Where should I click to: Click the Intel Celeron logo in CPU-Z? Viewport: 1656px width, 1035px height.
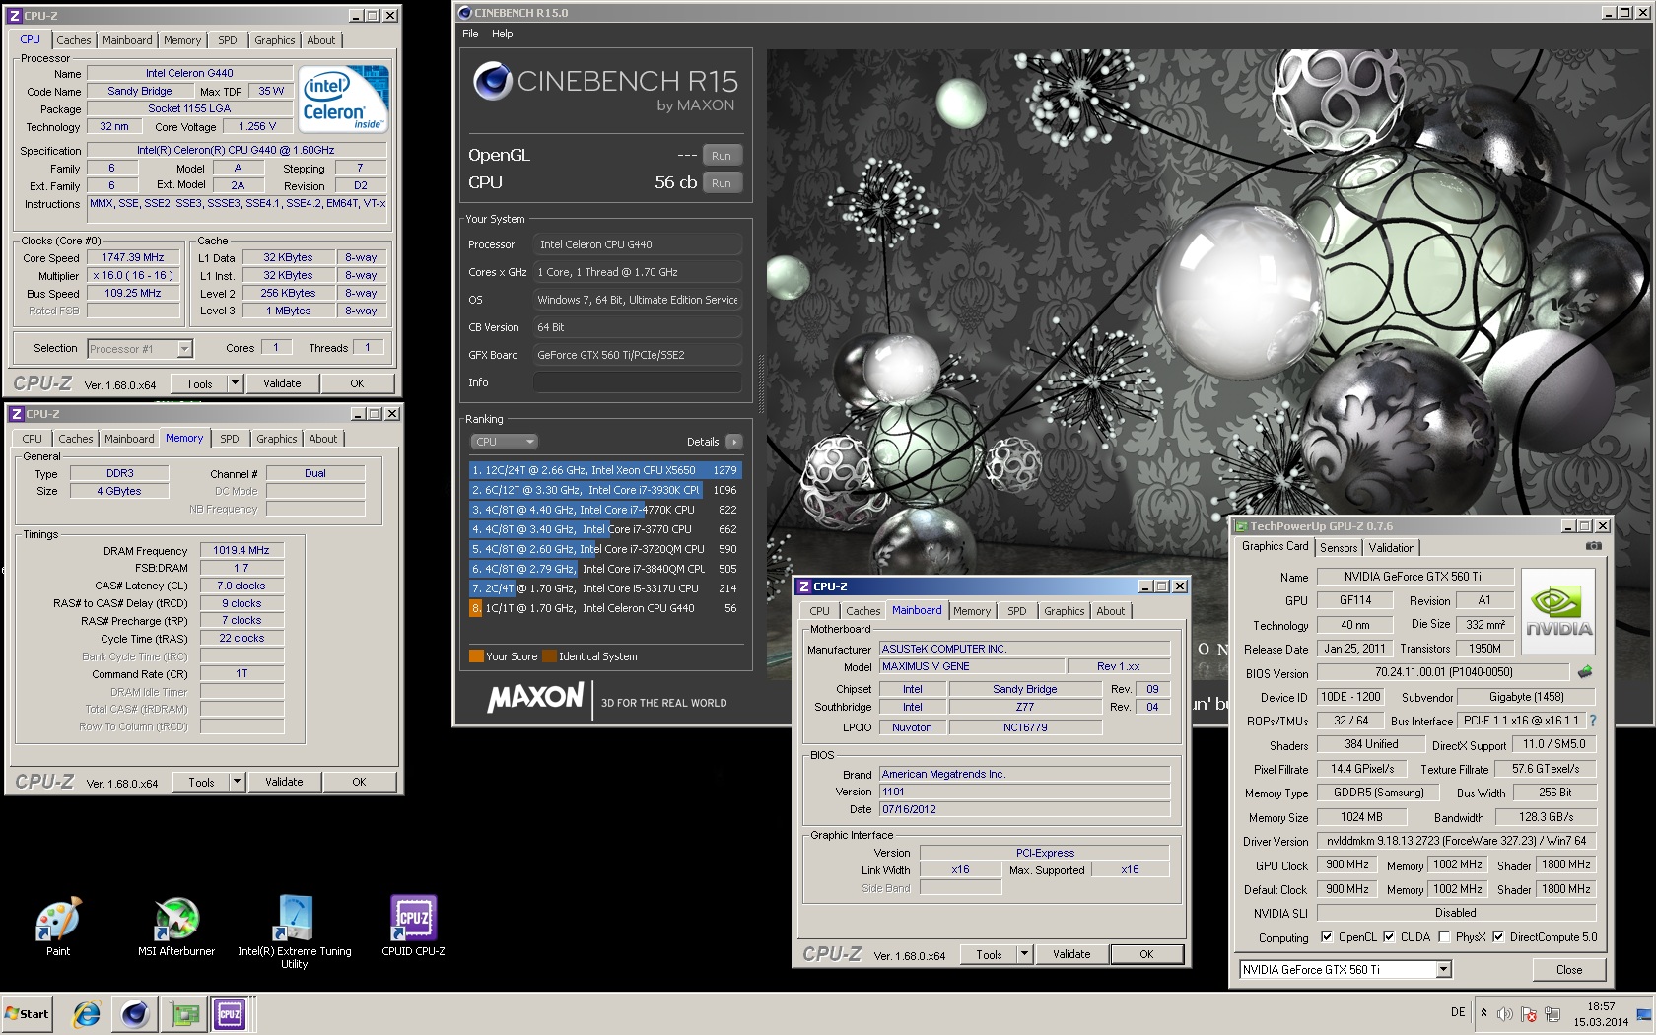pyautogui.click(x=343, y=99)
